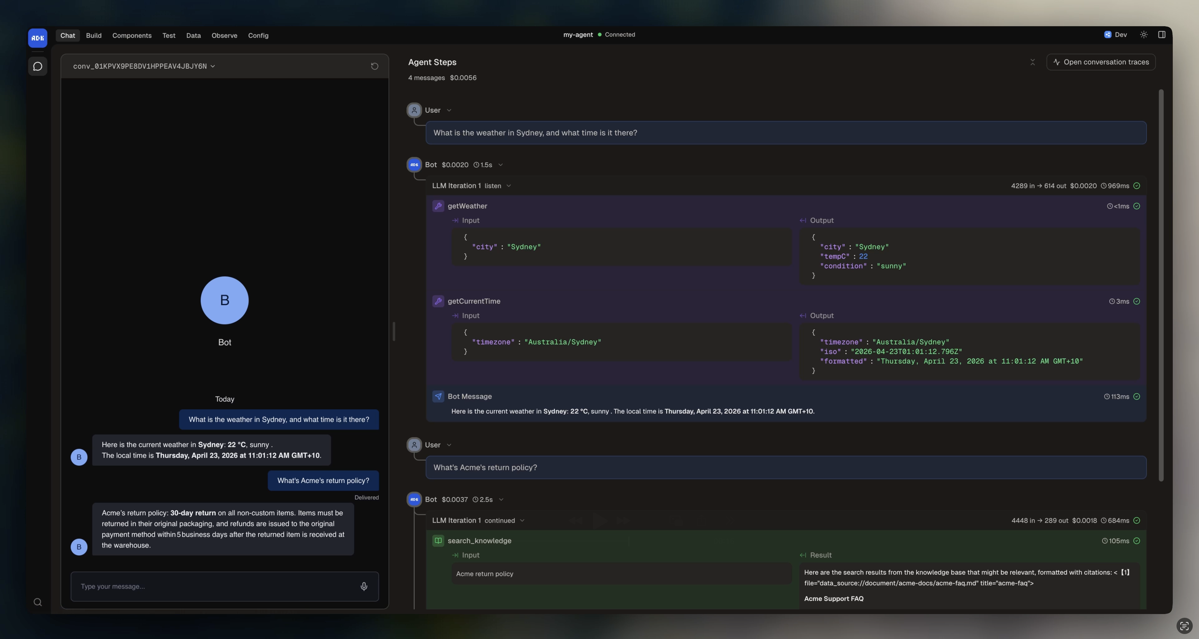Click success check icon on Bot Message row

coord(1137,397)
